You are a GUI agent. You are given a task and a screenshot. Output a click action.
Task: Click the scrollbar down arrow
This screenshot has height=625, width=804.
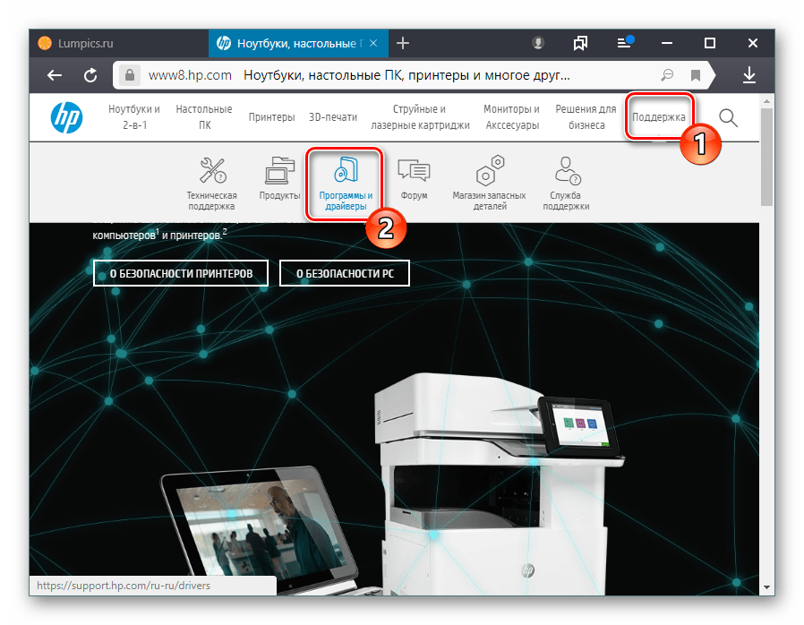766,587
